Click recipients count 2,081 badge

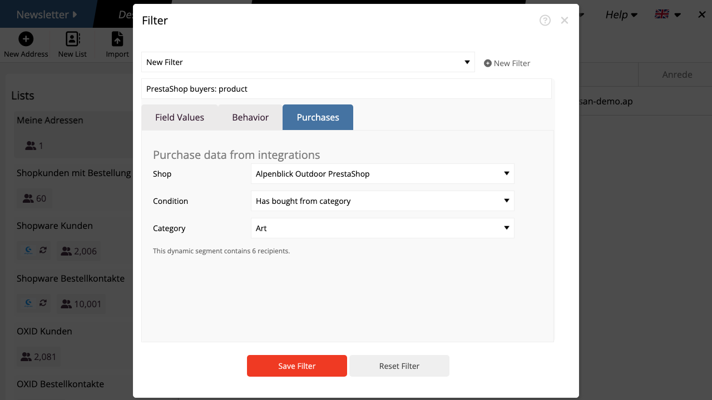coord(38,357)
